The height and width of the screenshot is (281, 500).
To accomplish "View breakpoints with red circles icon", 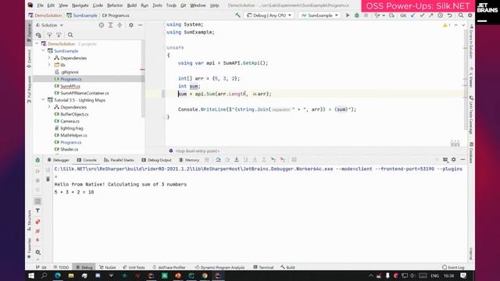I will (37, 222).
